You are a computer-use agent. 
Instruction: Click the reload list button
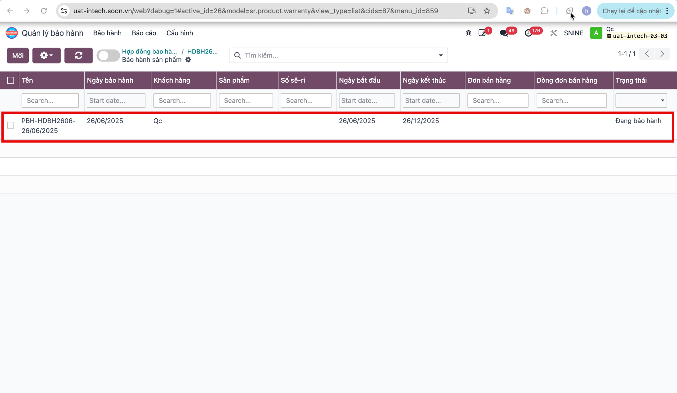pyautogui.click(x=78, y=55)
